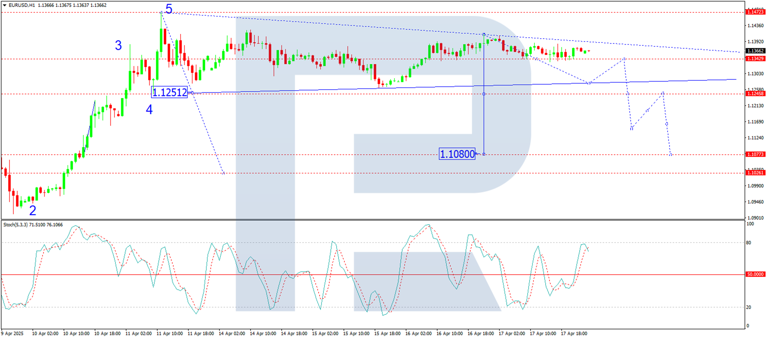
Task: Click the red 1.12458 level tag
Action: coord(755,94)
